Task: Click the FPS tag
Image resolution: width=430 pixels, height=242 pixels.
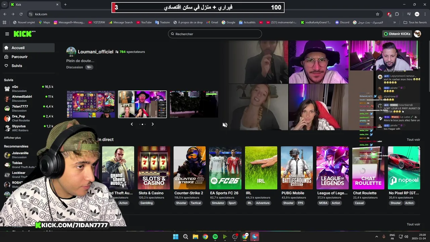Action: pyautogui.click(x=300, y=203)
